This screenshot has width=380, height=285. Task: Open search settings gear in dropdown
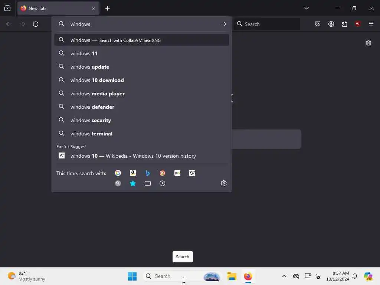pos(224,183)
